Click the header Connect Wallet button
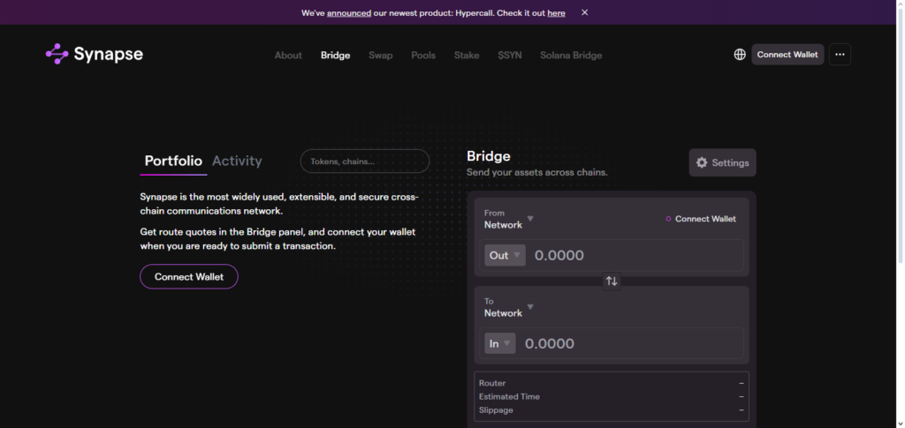This screenshot has height=428, width=905. coord(787,55)
